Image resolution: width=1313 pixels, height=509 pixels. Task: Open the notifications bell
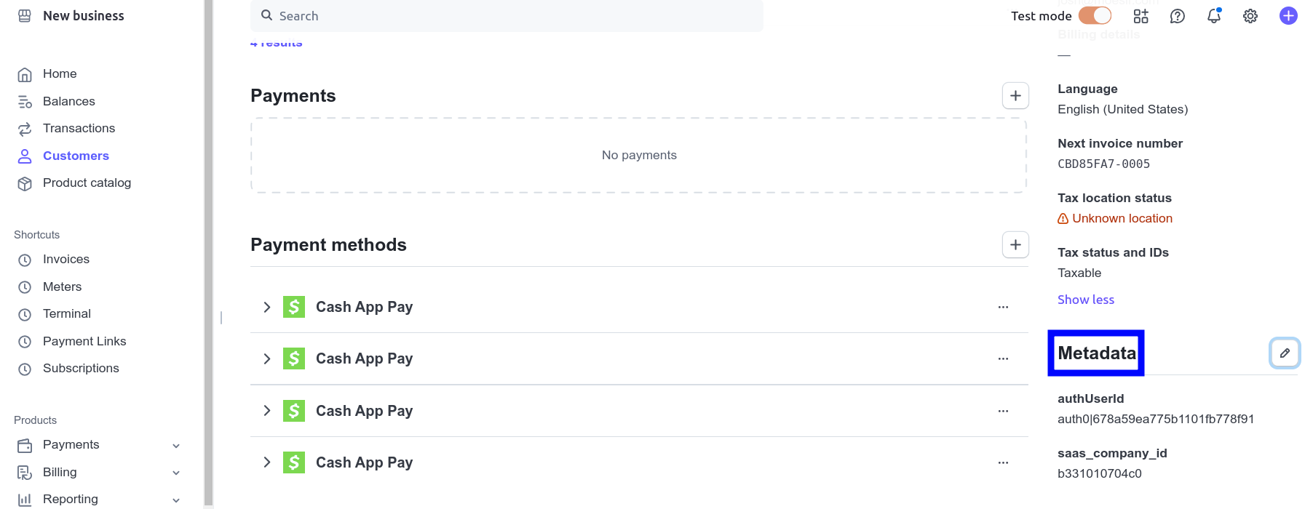[x=1214, y=16]
